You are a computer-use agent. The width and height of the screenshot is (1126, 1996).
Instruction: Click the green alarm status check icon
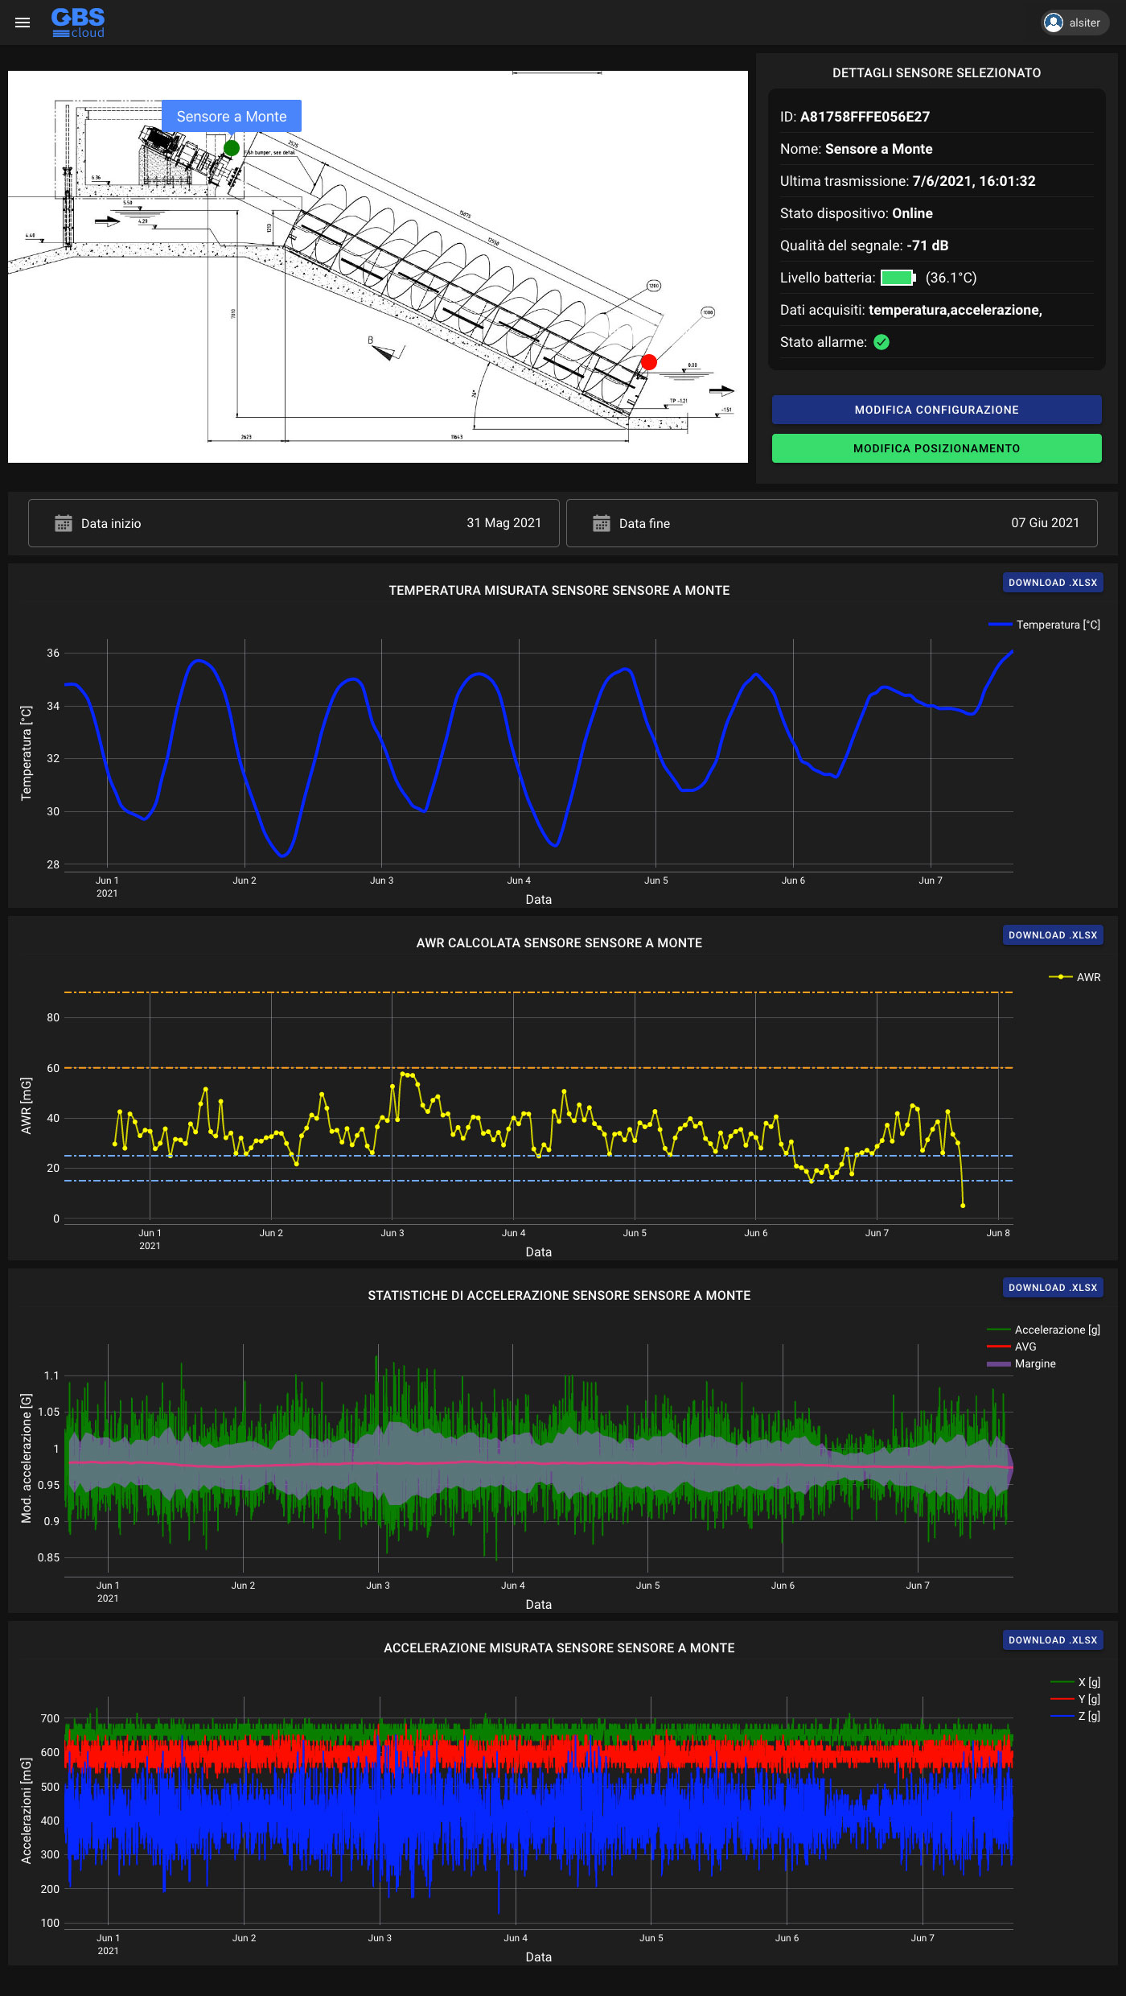881,342
